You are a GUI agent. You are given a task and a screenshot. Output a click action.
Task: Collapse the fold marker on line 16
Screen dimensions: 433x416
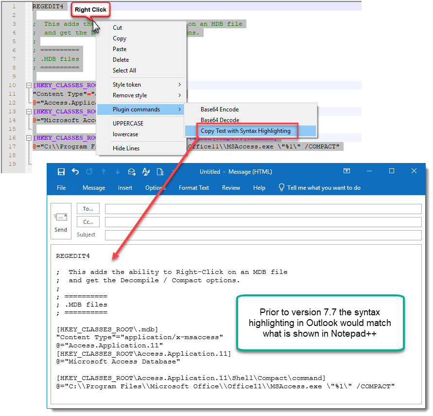pyautogui.click(x=29, y=138)
